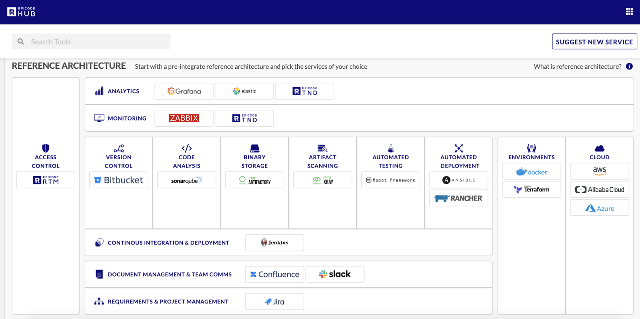Click the Continuous Integration & Deployment circle icon

click(99, 242)
